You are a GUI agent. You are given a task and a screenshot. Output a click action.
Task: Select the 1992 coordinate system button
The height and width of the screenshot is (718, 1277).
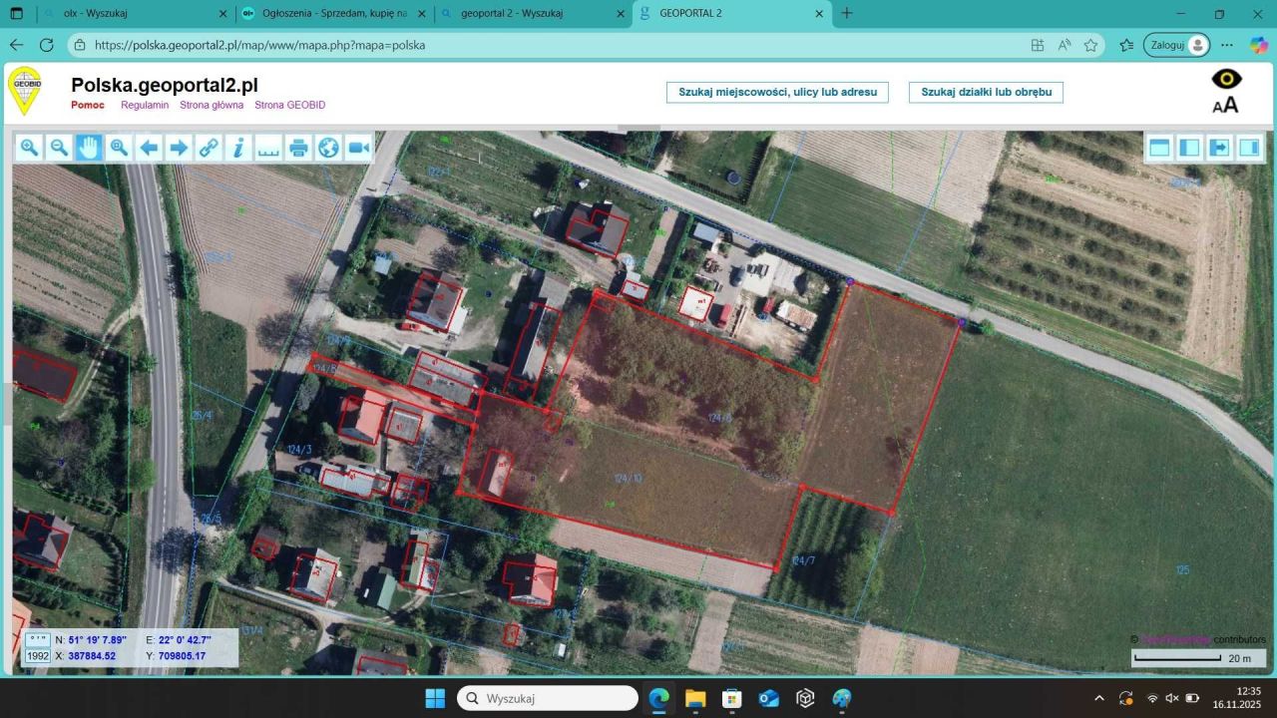point(38,656)
